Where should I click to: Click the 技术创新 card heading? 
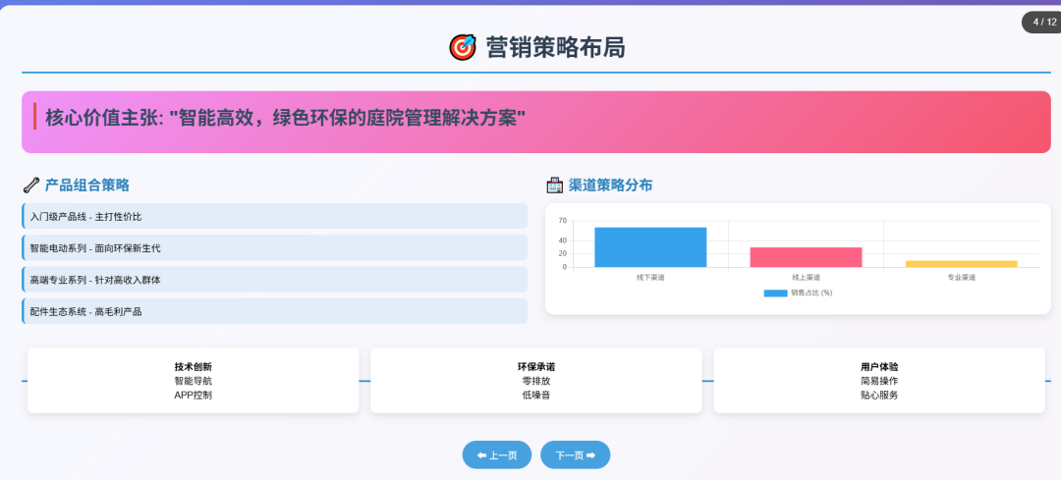[193, 366]
